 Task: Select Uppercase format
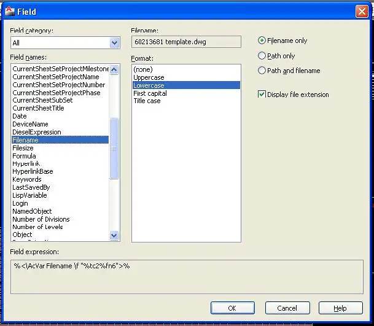(x=186, y=77)
